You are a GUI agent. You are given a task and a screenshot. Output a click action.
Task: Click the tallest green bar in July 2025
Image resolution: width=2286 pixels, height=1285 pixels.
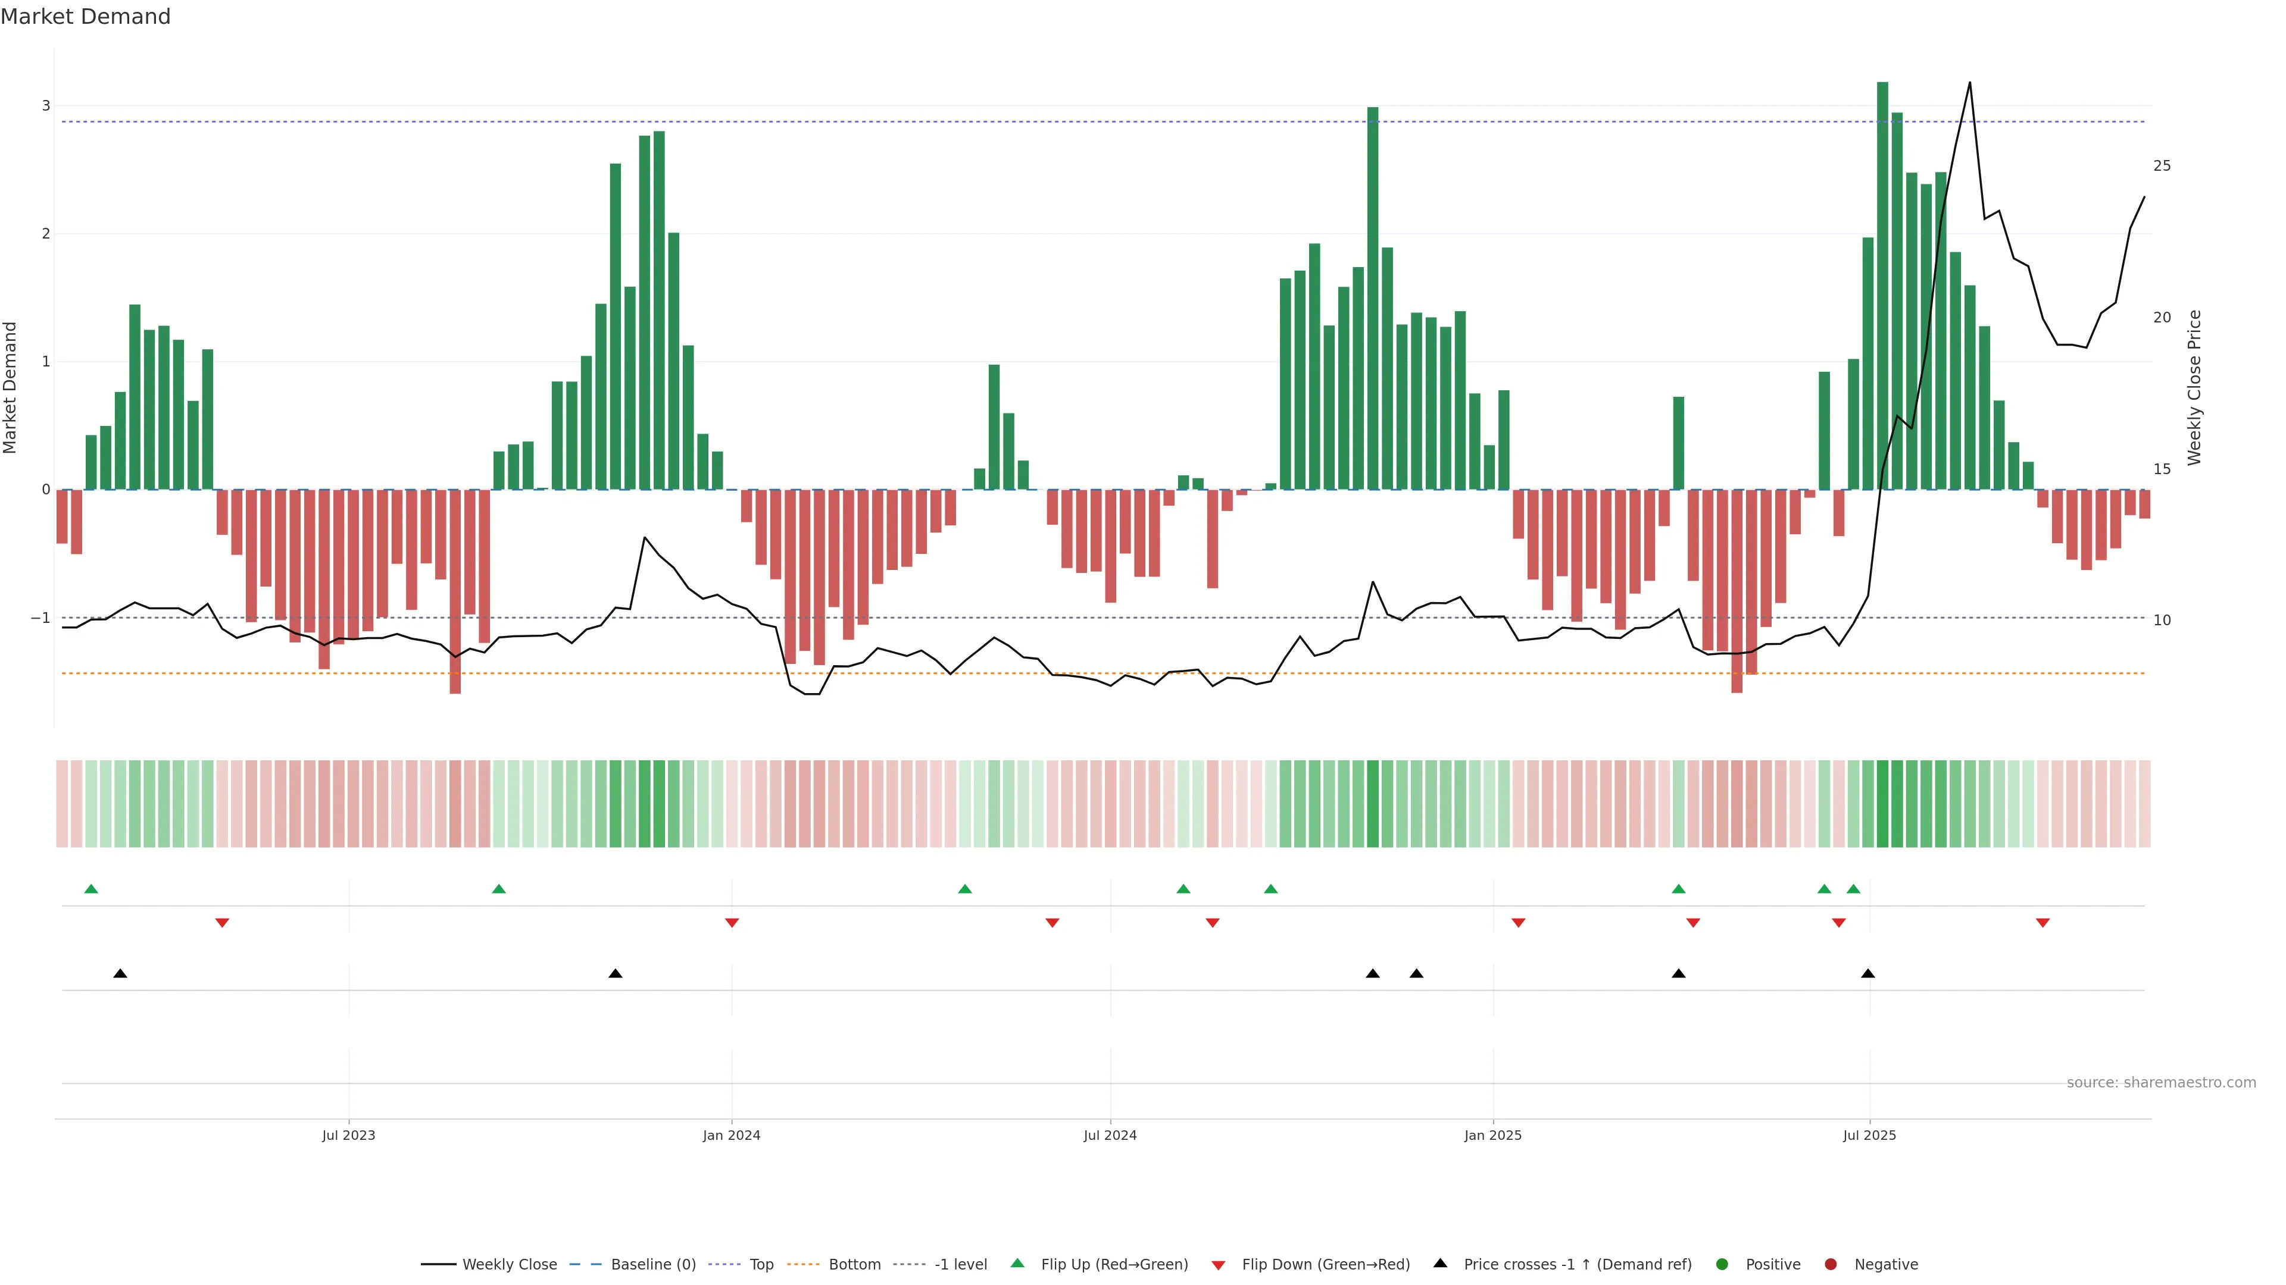tap(1882, 284)
